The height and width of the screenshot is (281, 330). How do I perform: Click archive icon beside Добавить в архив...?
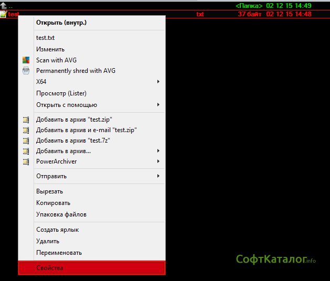point(26,152)
